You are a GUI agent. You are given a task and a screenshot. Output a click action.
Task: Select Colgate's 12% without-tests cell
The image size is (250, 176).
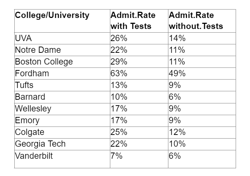pyautogui.click(x=177, y=132)
